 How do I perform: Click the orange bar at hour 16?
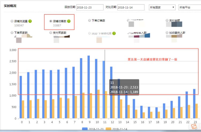(x=144, y=115)
